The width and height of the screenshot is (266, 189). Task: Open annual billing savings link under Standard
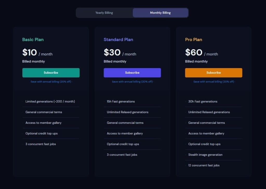tap(132, 82)
